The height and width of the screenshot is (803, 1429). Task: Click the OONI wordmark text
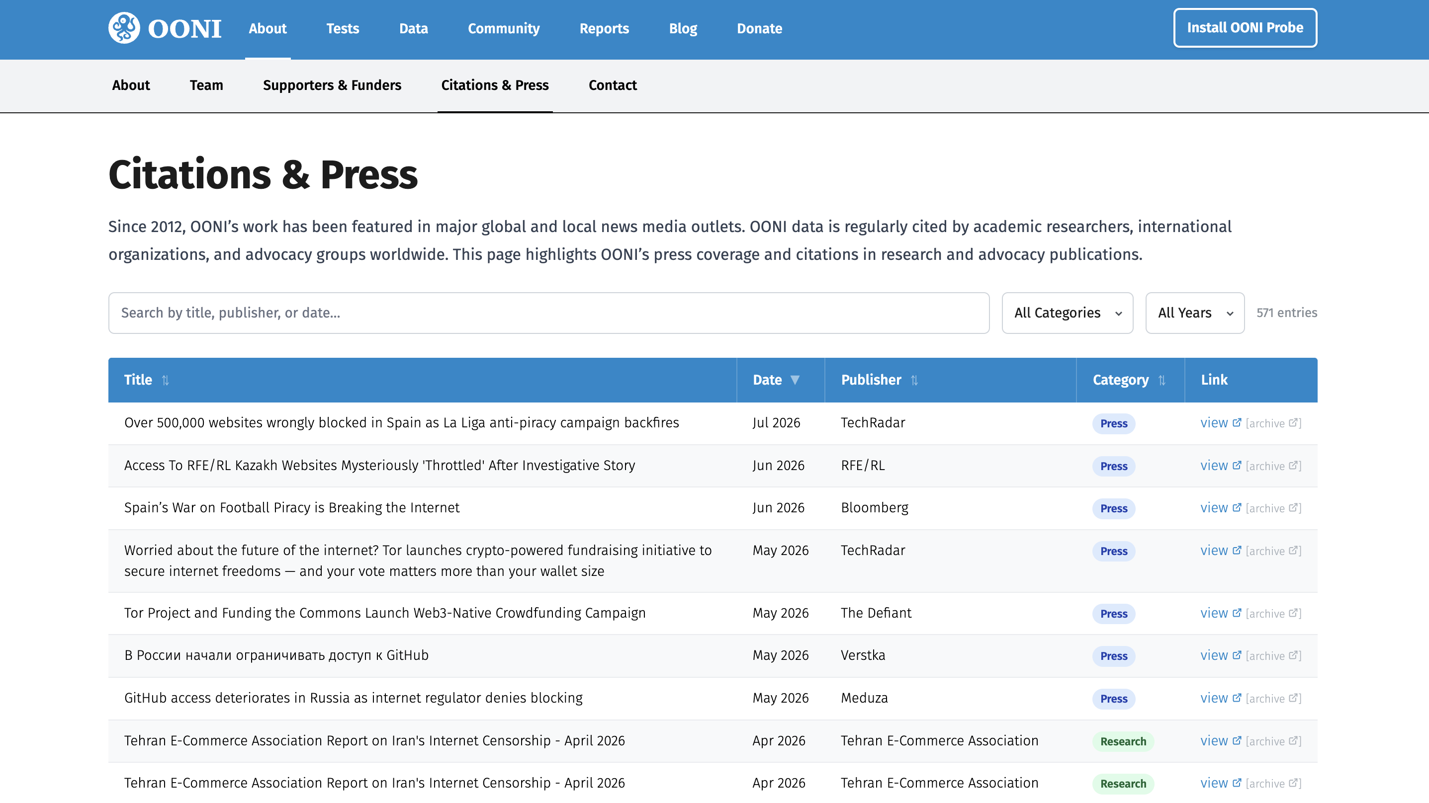click(184, 29)
